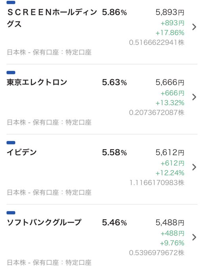Click blue color marker above SCREENホールディングス

click(x=11, y=2)
